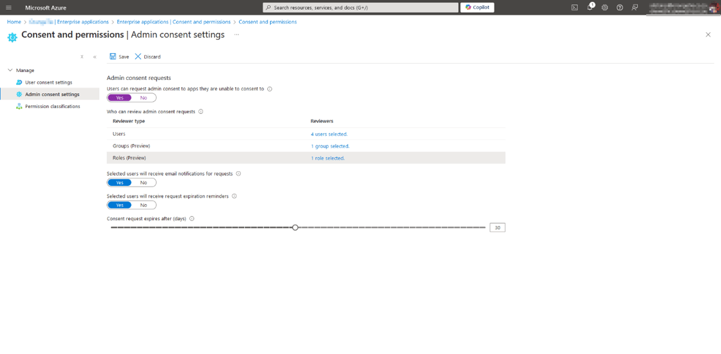Viewport: 721px width, 354px height.
Task: Click the Save button
Action: [x=119, y=57]
